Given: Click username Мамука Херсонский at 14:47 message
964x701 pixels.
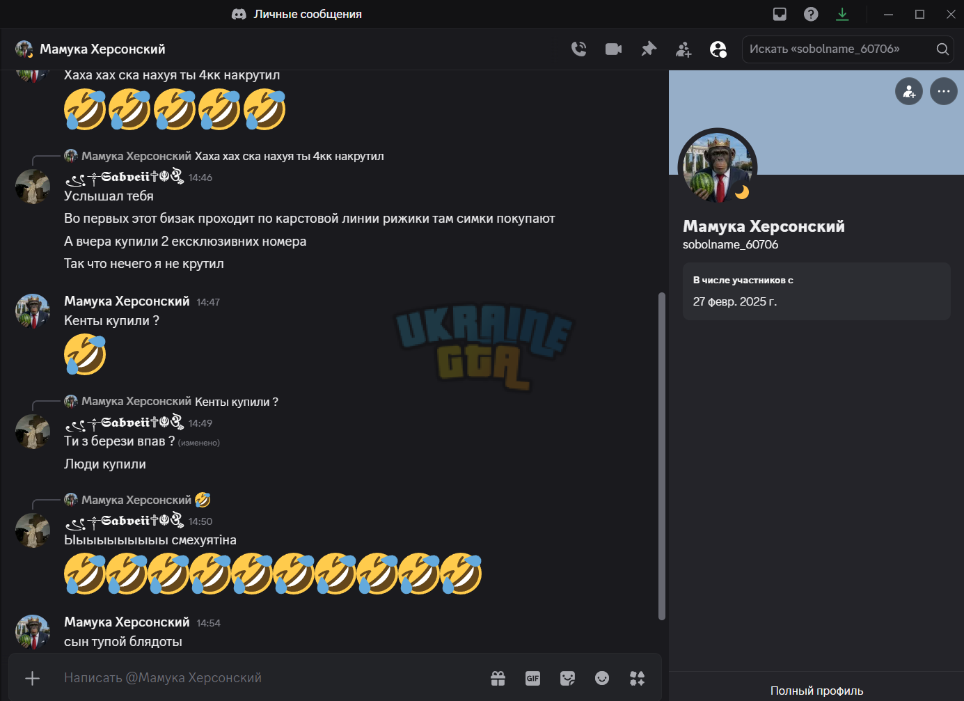Looking at the screenshot, I should click(127, 301).
